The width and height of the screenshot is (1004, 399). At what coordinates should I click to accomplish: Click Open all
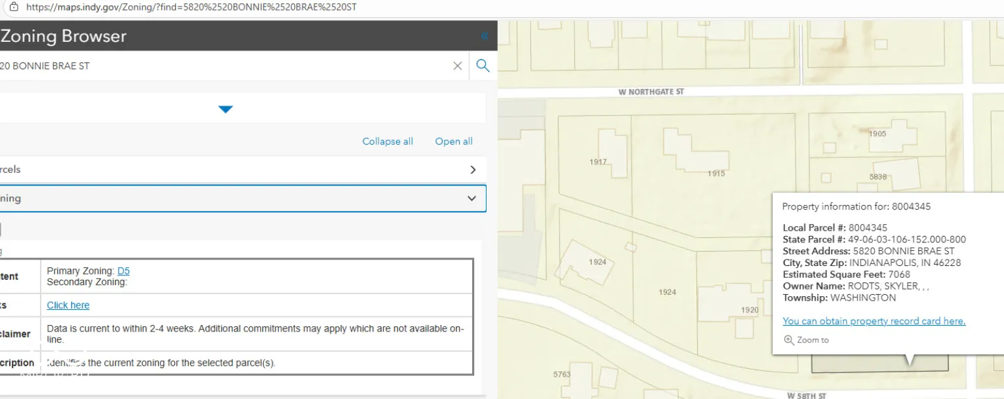pyautogui.click(x=454, y=142)
